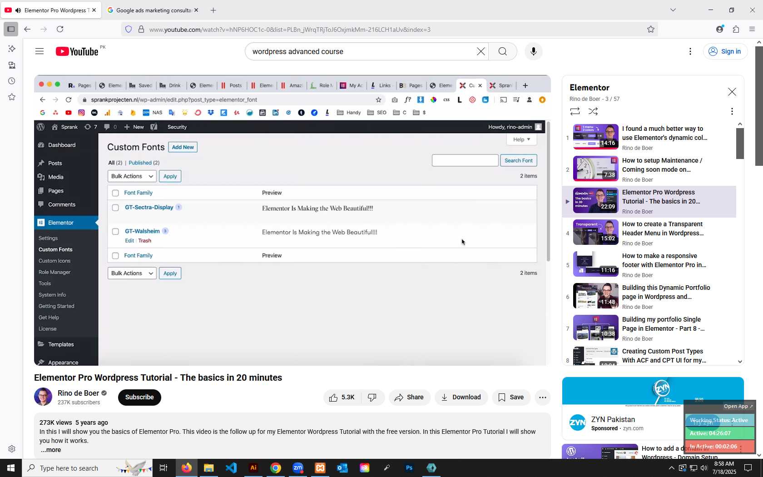
Task: Like the video with thumbs up
Action: coord(342,397)
